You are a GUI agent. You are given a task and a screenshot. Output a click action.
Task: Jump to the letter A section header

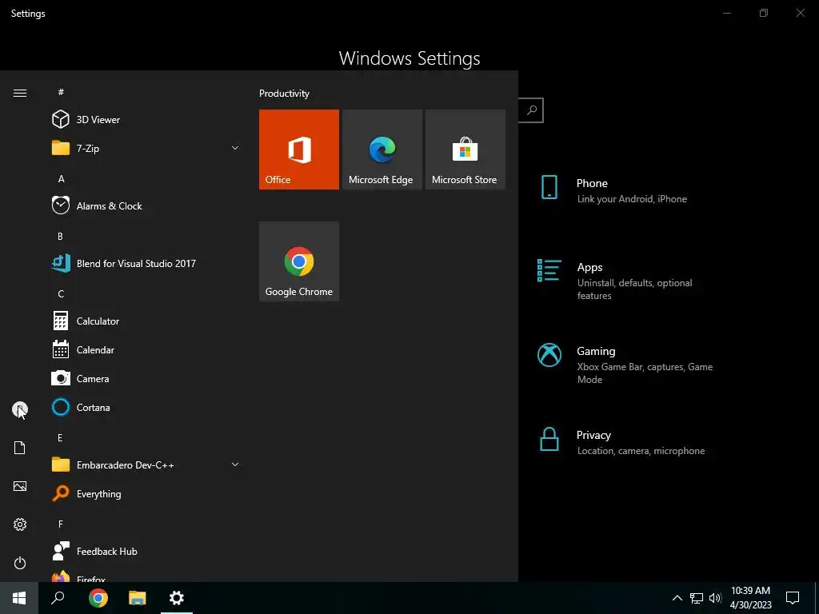61,178
